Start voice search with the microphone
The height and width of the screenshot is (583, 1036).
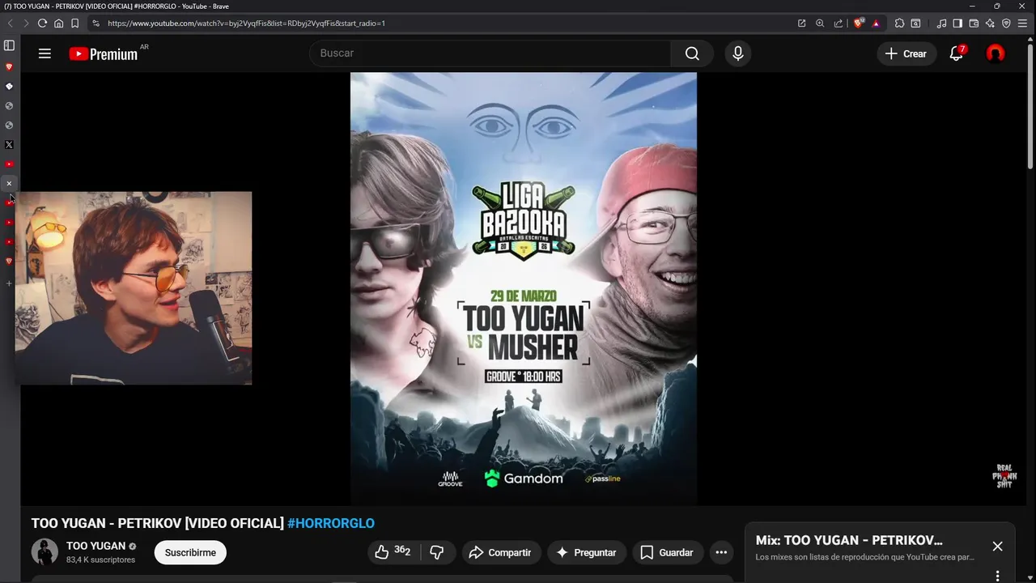coord(737,53)
